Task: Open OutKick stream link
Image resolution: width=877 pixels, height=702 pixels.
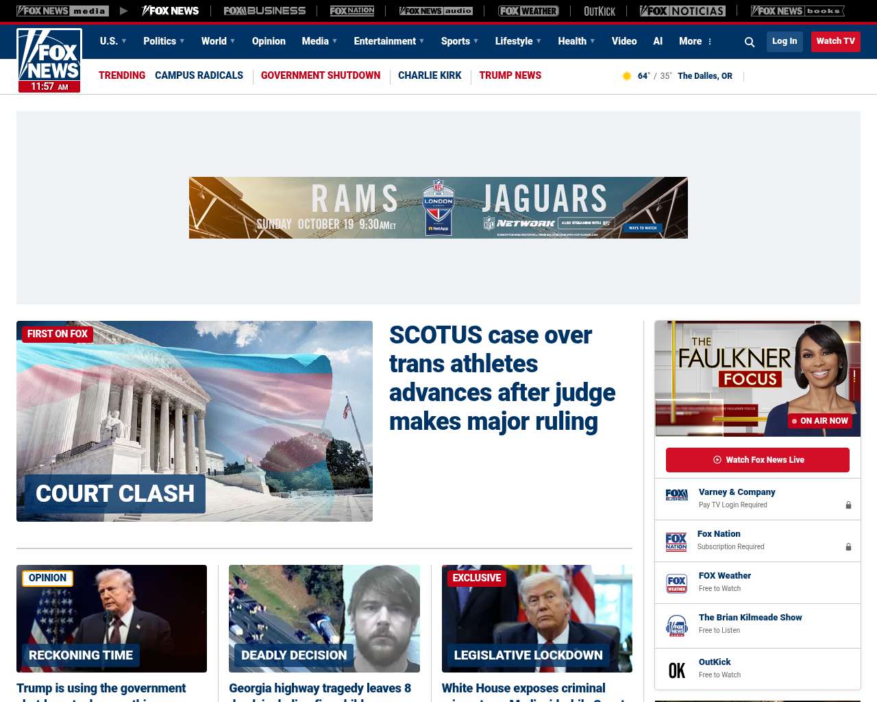Action: pyautogui.click(x=715, y=662)
